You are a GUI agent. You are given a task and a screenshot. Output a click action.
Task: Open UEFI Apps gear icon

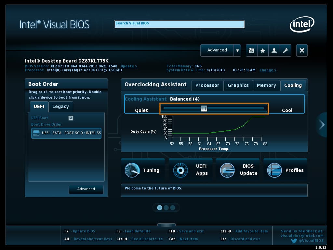(x=180, y=170)
